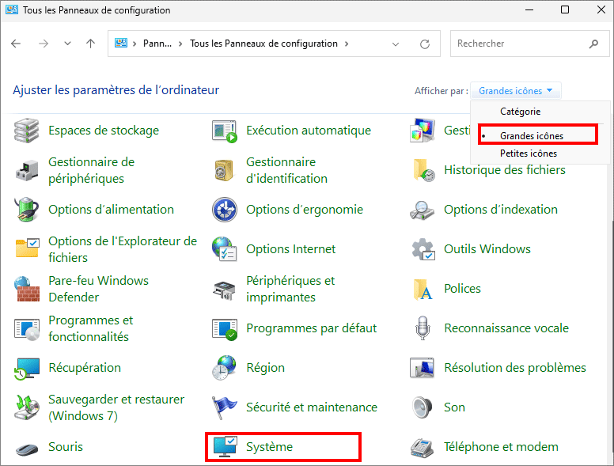Viewport: 614px width, 466px height.
Task: Click the Options d'indexation magnifier icon
Action: click(x=423, y=210)
